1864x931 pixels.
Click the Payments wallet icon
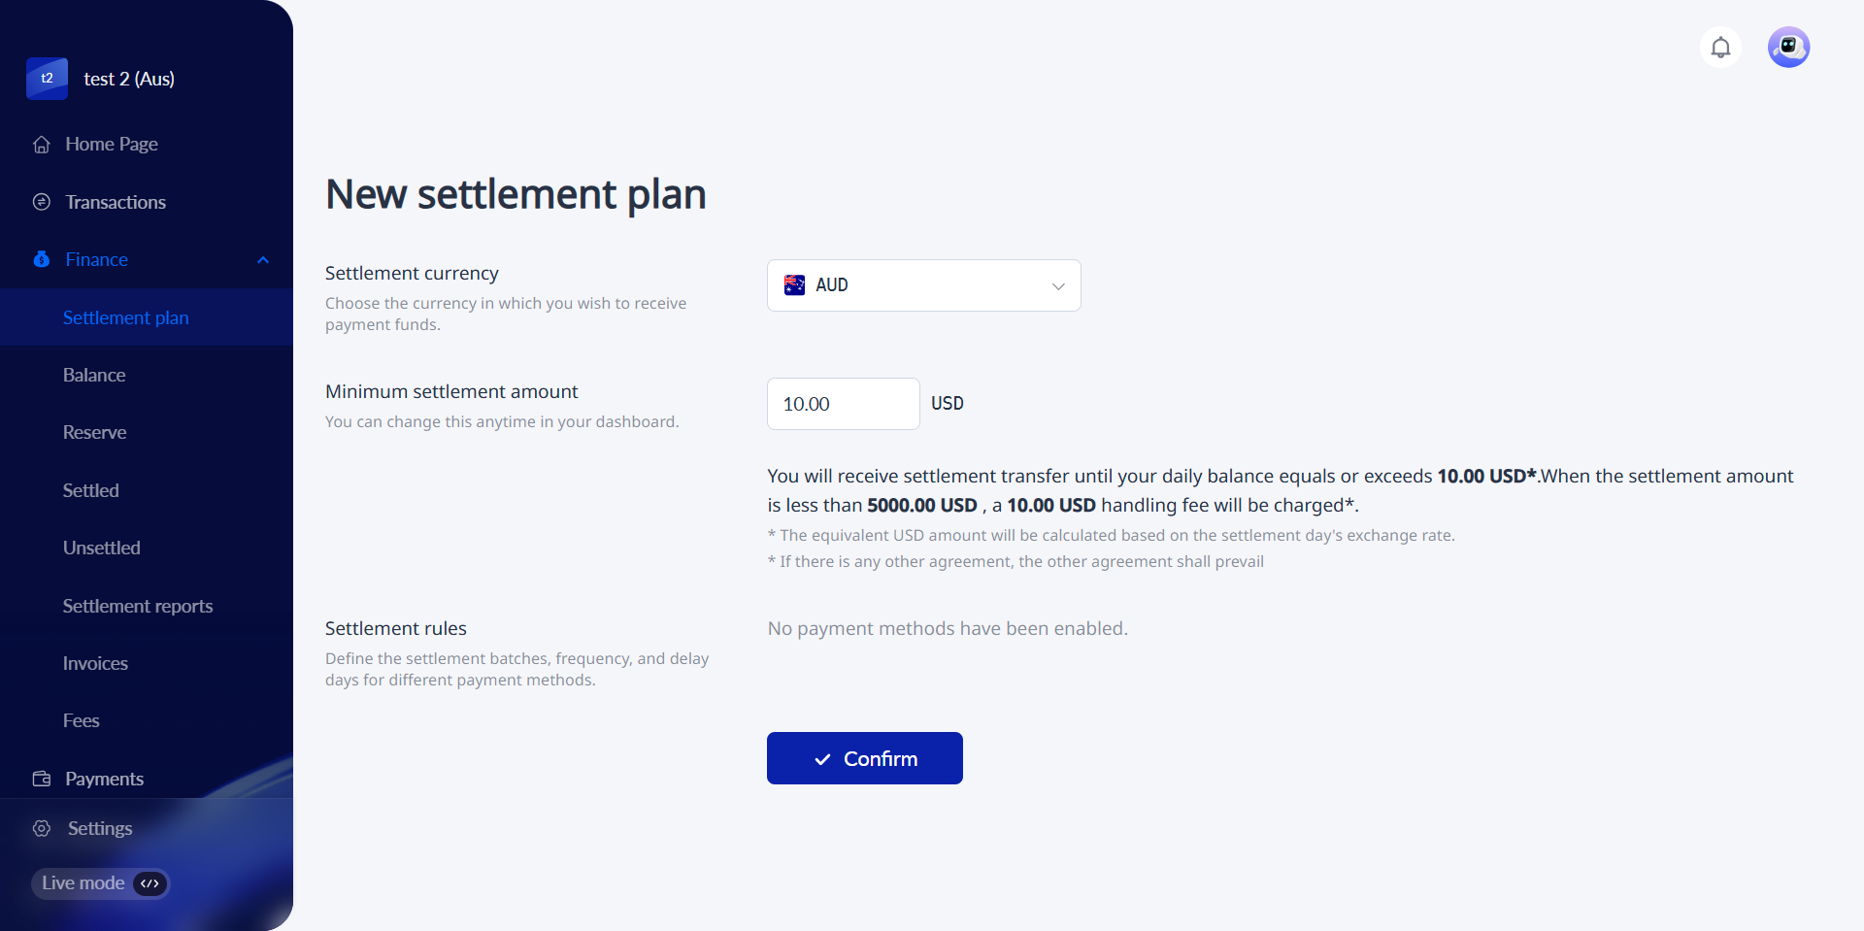pyautogui.click(x=42, y=779)
